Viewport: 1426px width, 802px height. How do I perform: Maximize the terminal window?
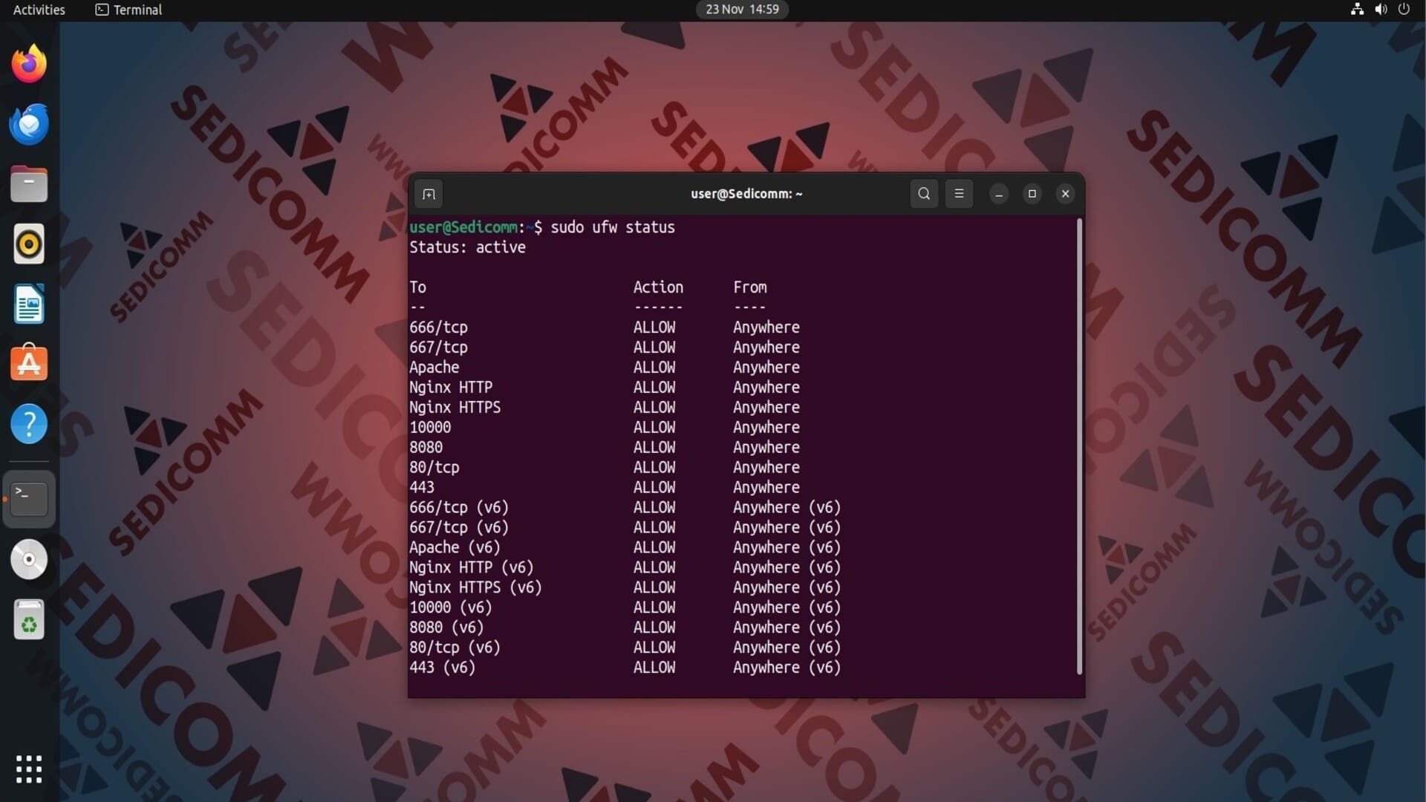pos(1032,194)
